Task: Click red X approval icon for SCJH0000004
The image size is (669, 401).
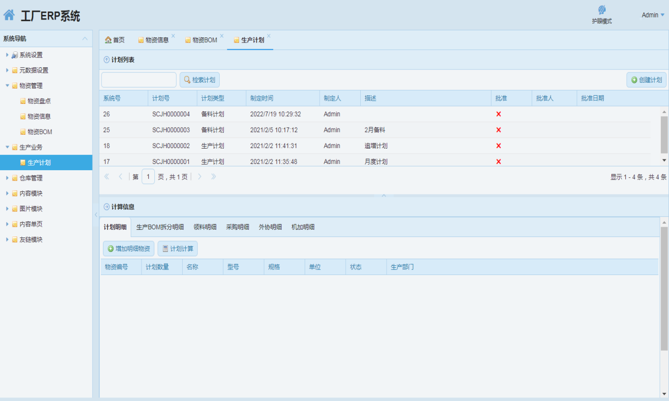Action: 498,114
